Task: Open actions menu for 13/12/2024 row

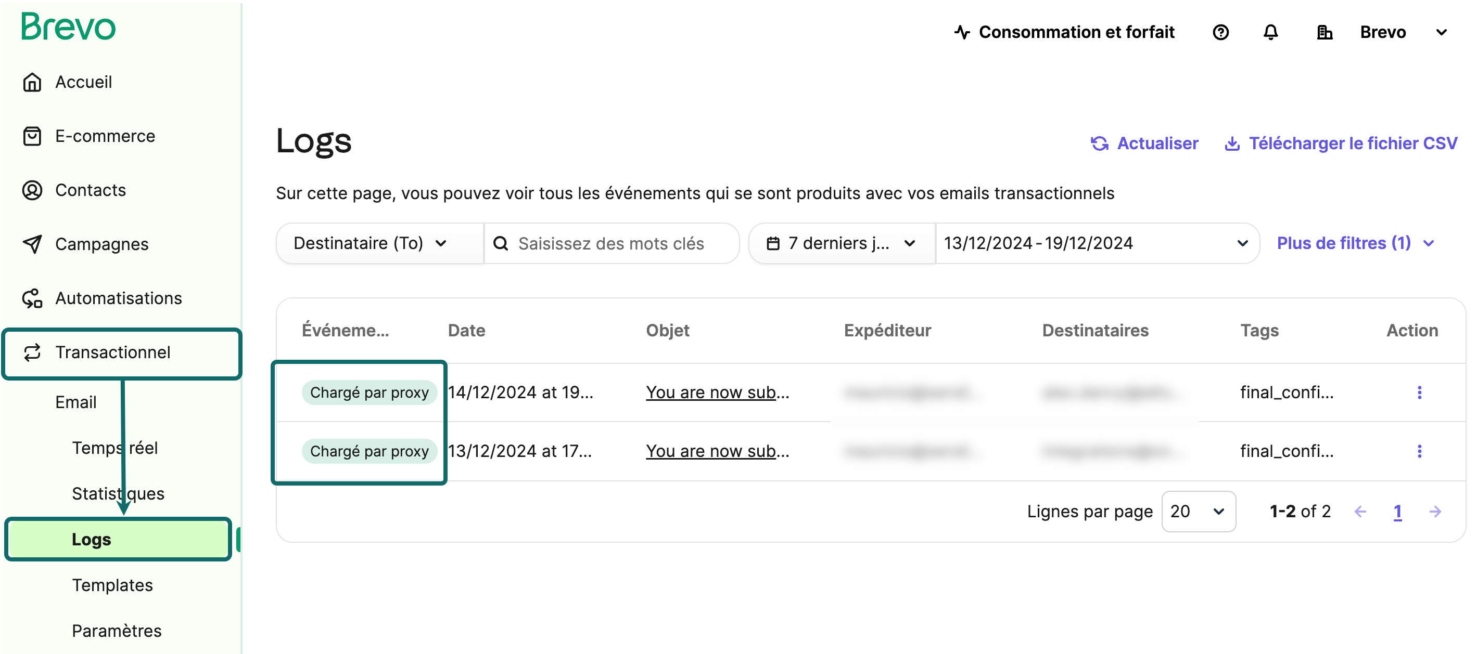Action: point(1419,451)
